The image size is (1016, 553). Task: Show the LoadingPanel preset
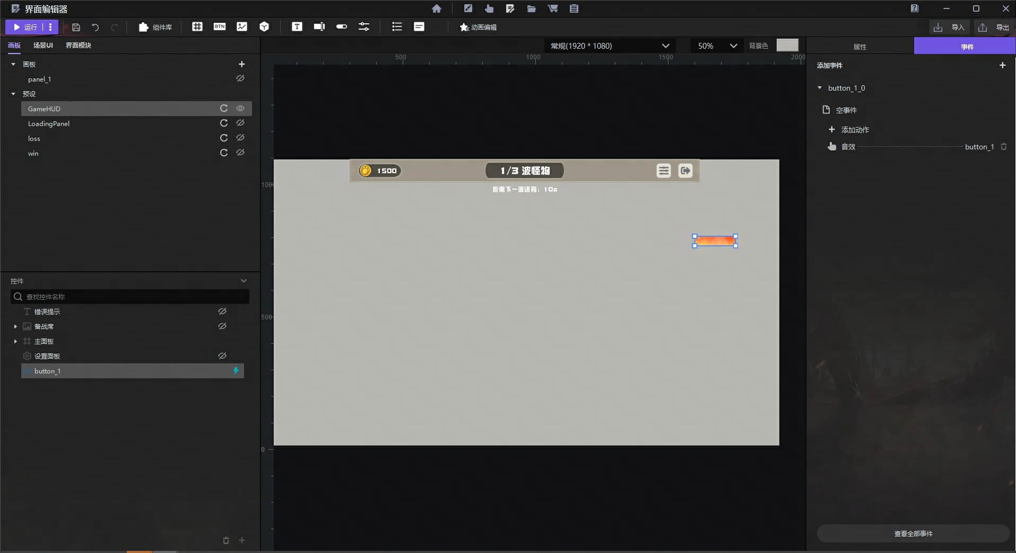tap(240, 123)
